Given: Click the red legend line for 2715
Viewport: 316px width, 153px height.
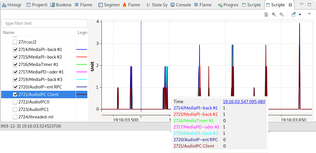Looking at the screenshot, I should click(x=82, y=57).
